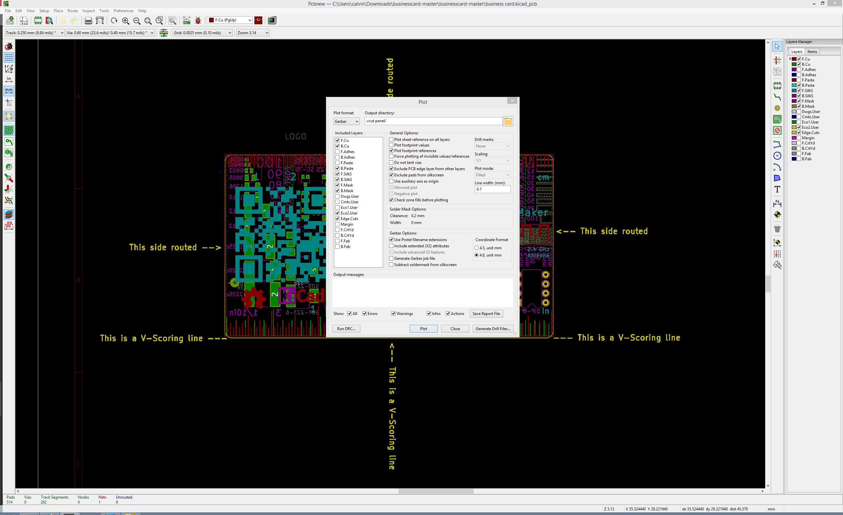Select 4.5, unit mm coordinate format

pyautogui.click(x=477, y=248)
